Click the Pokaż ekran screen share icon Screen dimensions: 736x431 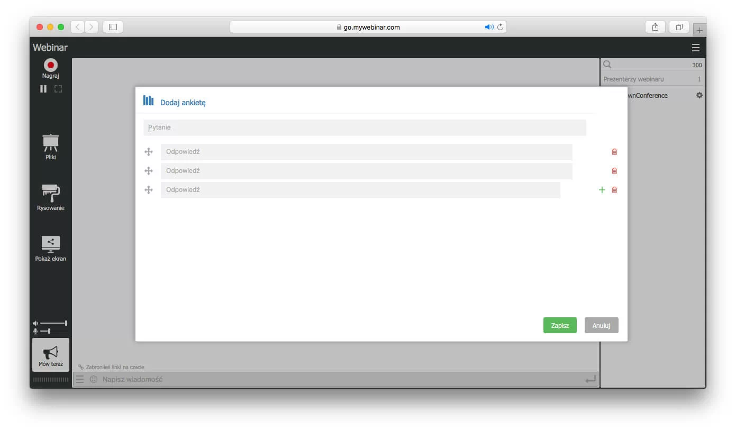pos(51,243)
